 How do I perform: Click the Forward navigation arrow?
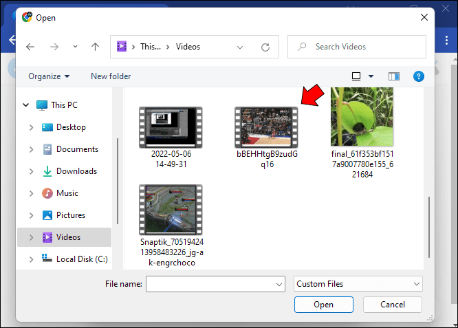tap(54, 47)
